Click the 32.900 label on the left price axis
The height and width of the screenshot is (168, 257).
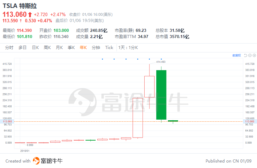coord(8,137)
